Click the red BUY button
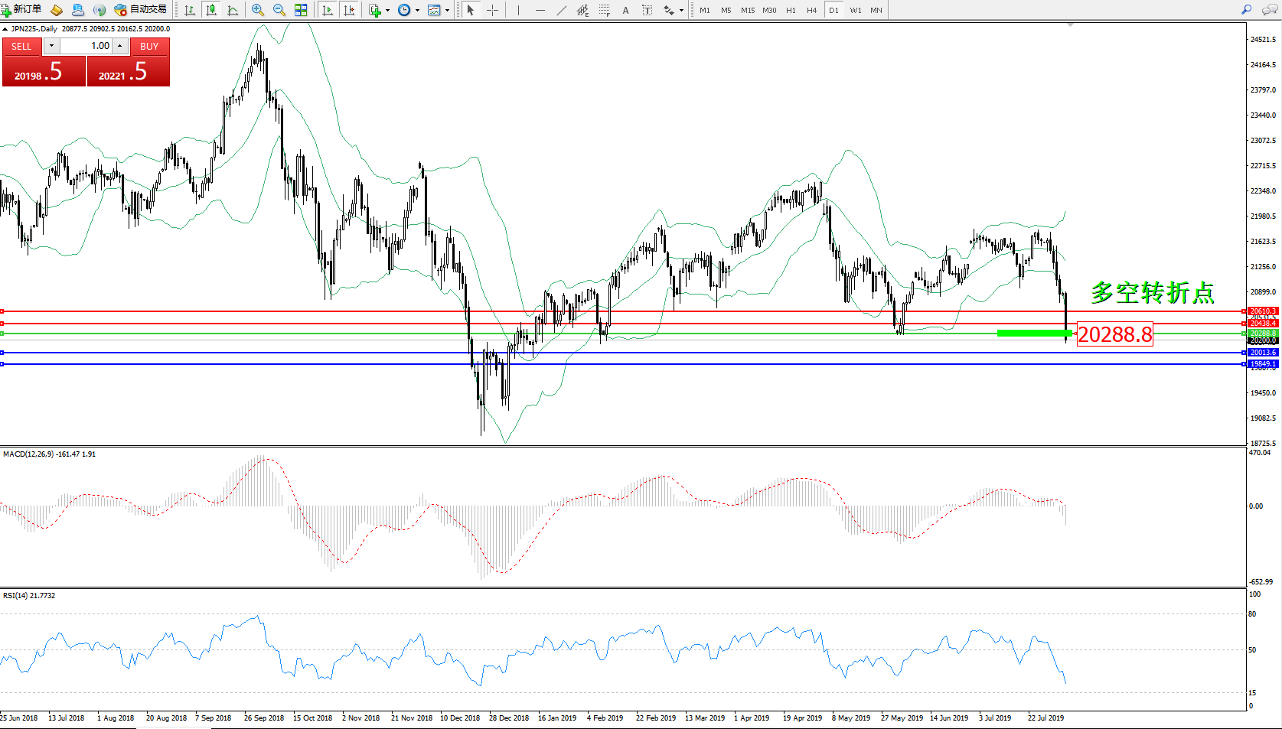Screen dimensions: 1282x729 point(149,47)
